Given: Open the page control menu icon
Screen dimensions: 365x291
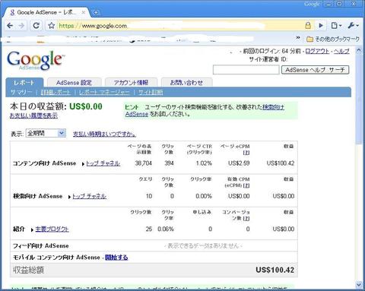Looking at the screenshot, I should [x=336, y=26].
